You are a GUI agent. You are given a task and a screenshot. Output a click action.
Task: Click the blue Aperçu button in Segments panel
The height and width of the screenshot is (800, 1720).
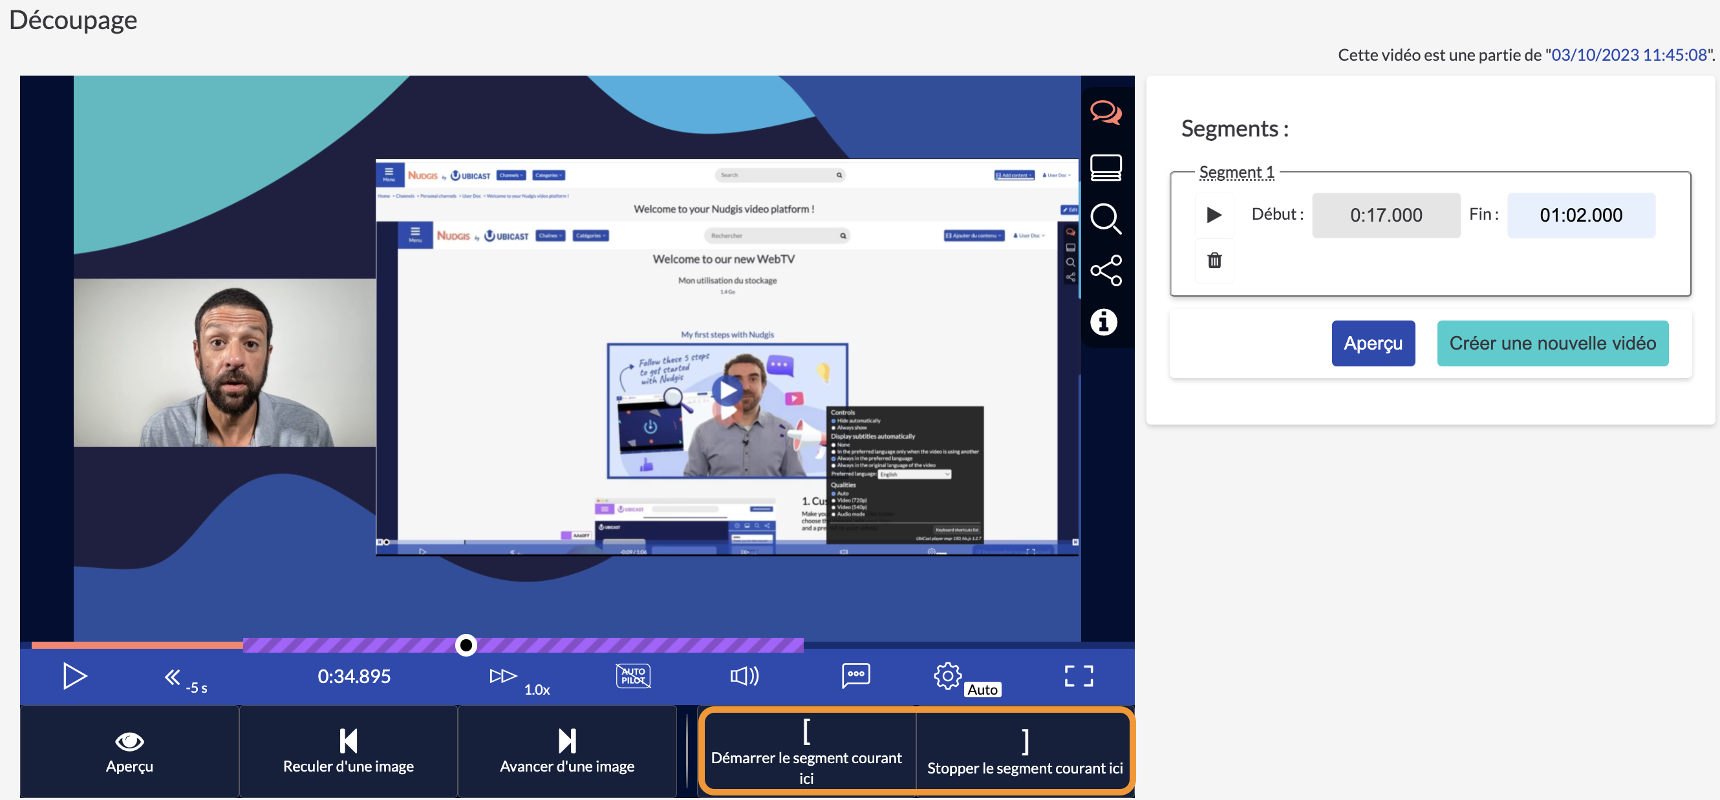click(1373, 343)
